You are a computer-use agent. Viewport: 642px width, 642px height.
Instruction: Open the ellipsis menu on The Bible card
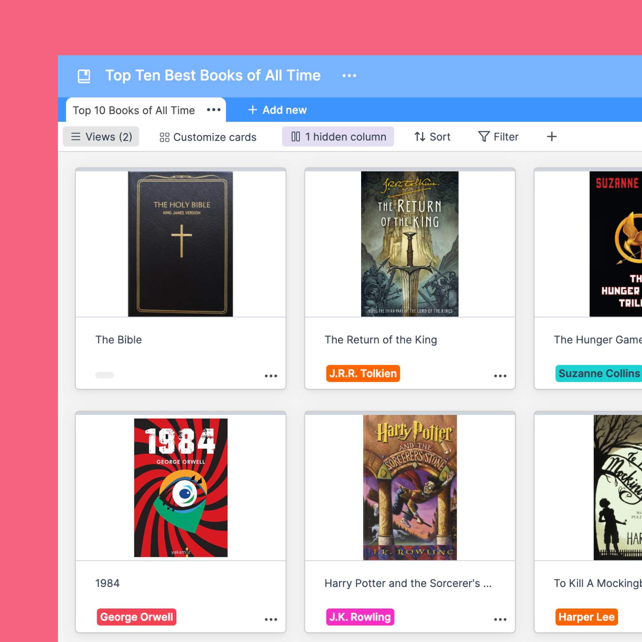(x=271, y=376)
